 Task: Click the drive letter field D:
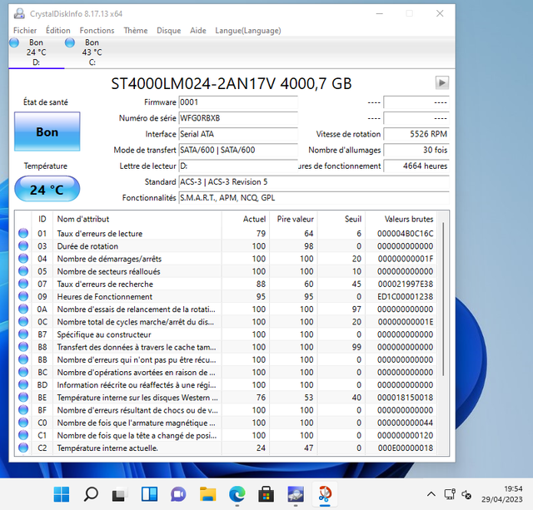click(238, 166)
